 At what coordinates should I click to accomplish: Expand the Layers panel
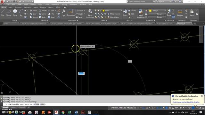(104, 20)
